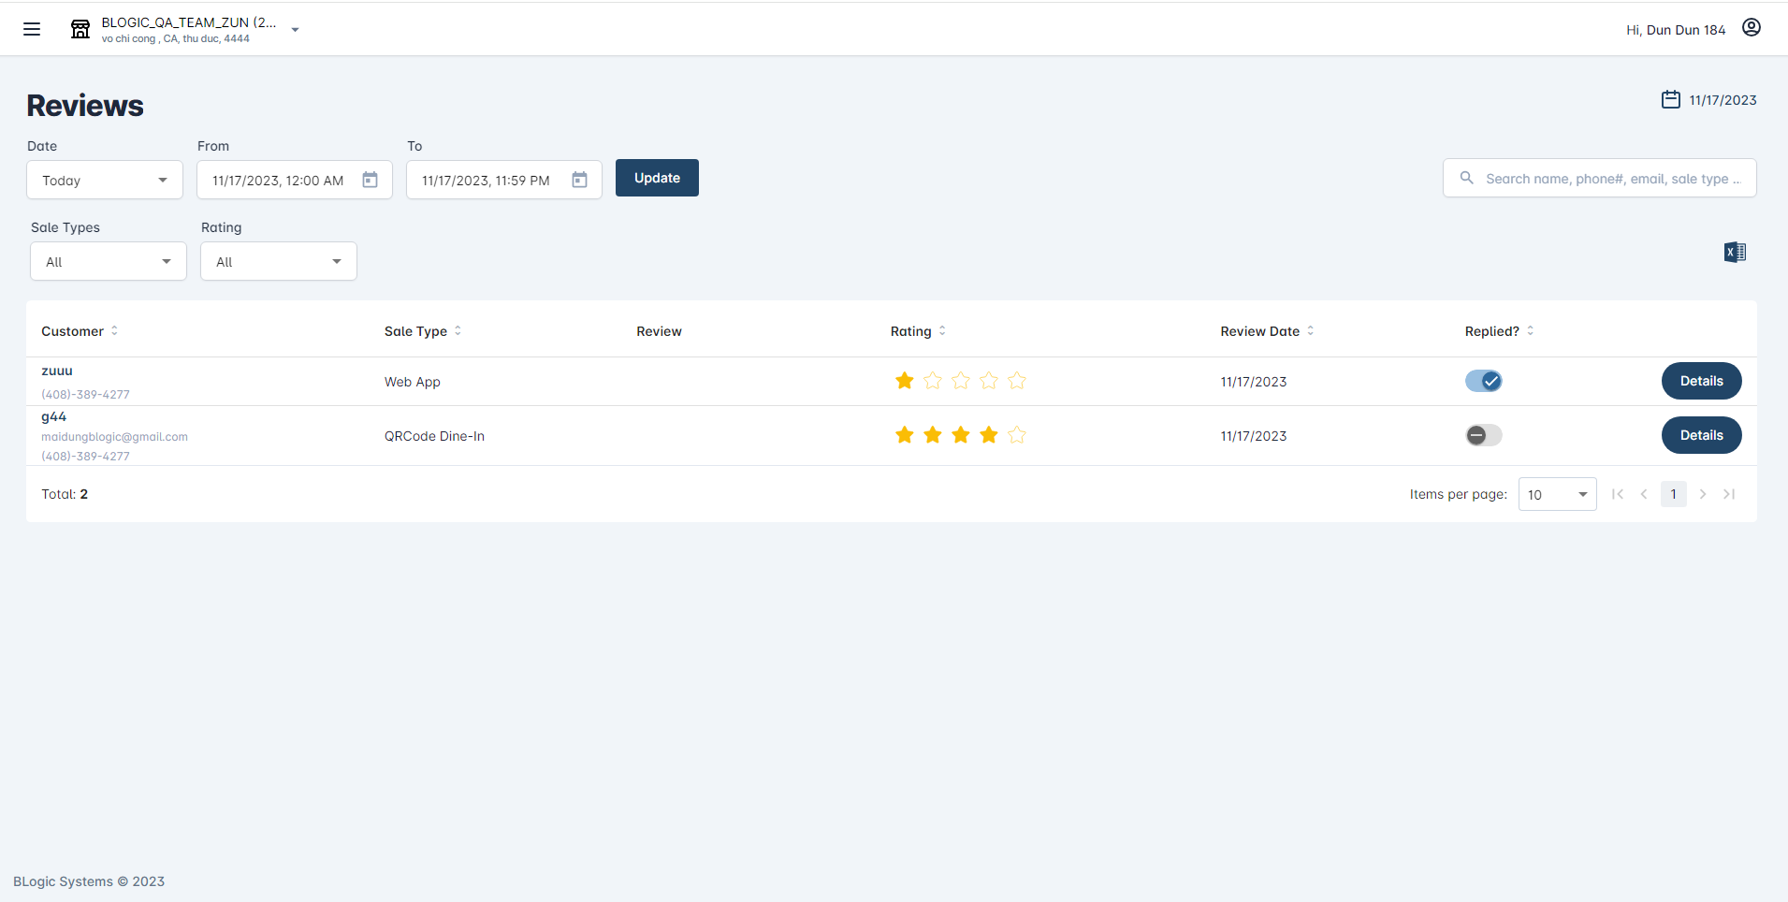1788x902 pixels.
Task: Click the store icon in header
Action: coord(80,29)
